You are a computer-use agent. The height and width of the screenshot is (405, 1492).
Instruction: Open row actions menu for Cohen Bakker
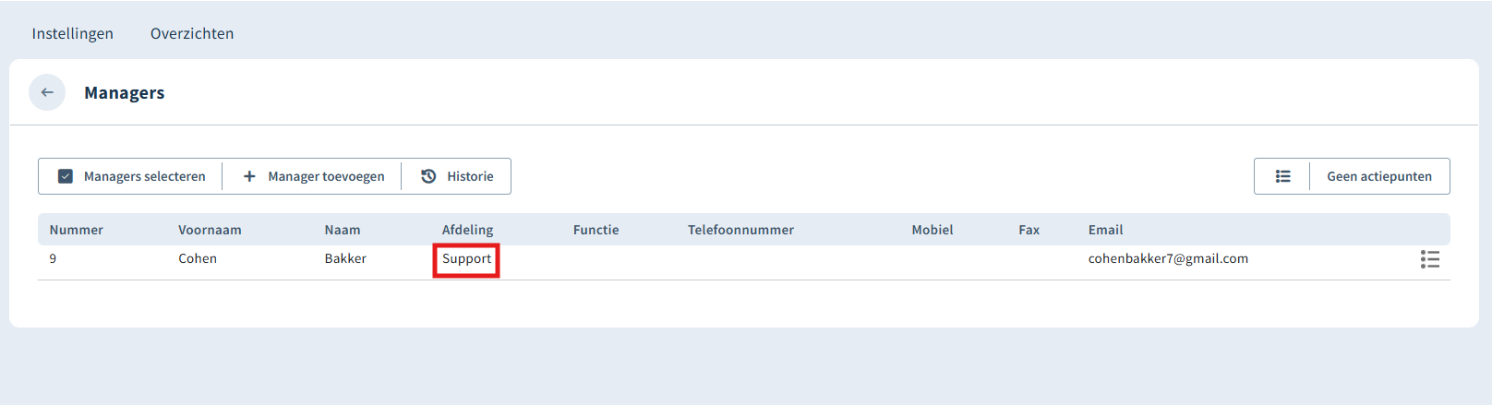point(1430,259)
